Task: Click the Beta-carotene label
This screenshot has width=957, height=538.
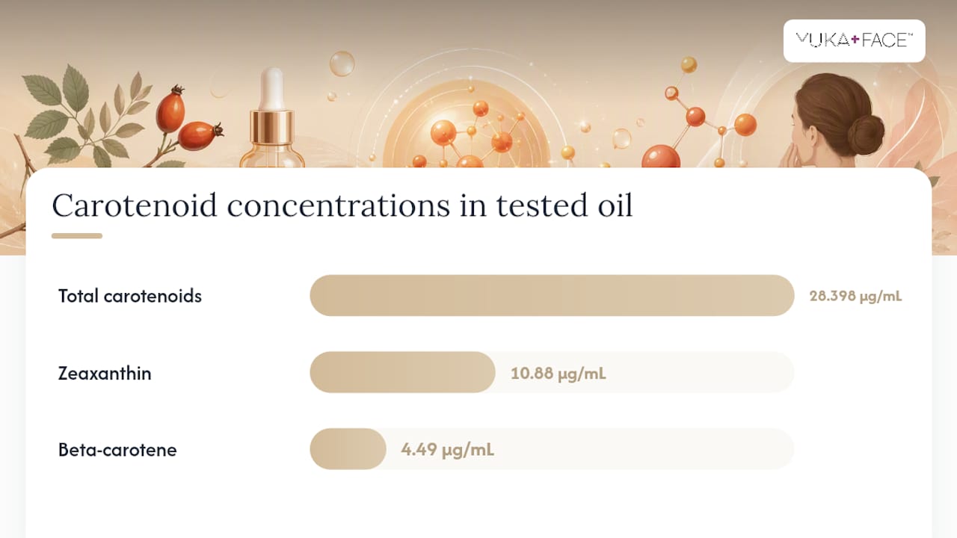Action: point(117,450)
